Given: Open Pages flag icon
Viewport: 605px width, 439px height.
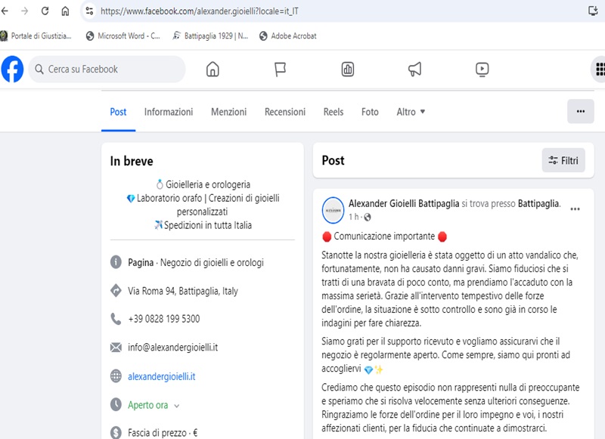Looking at the screenshot, I should 280,70.
